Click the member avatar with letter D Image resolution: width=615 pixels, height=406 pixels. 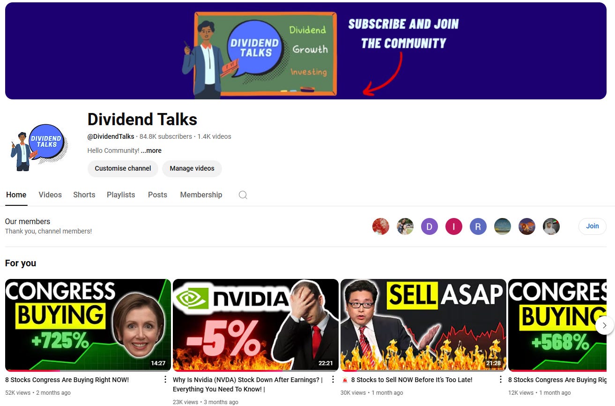(429, 226)
